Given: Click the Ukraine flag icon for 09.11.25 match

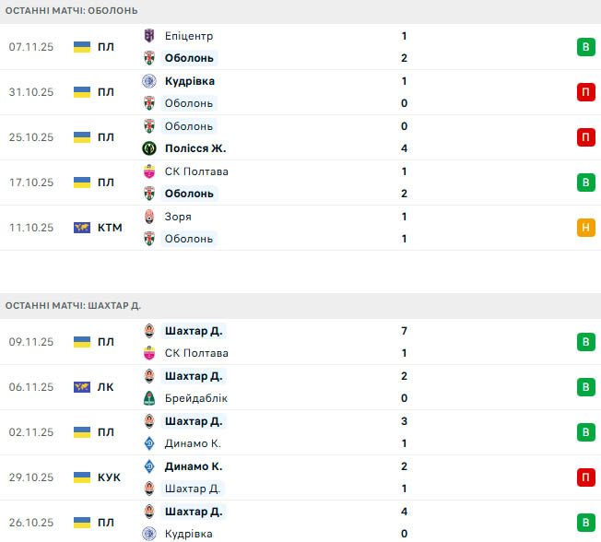Looking at the screenshot, I should click(x=82, y=342).
